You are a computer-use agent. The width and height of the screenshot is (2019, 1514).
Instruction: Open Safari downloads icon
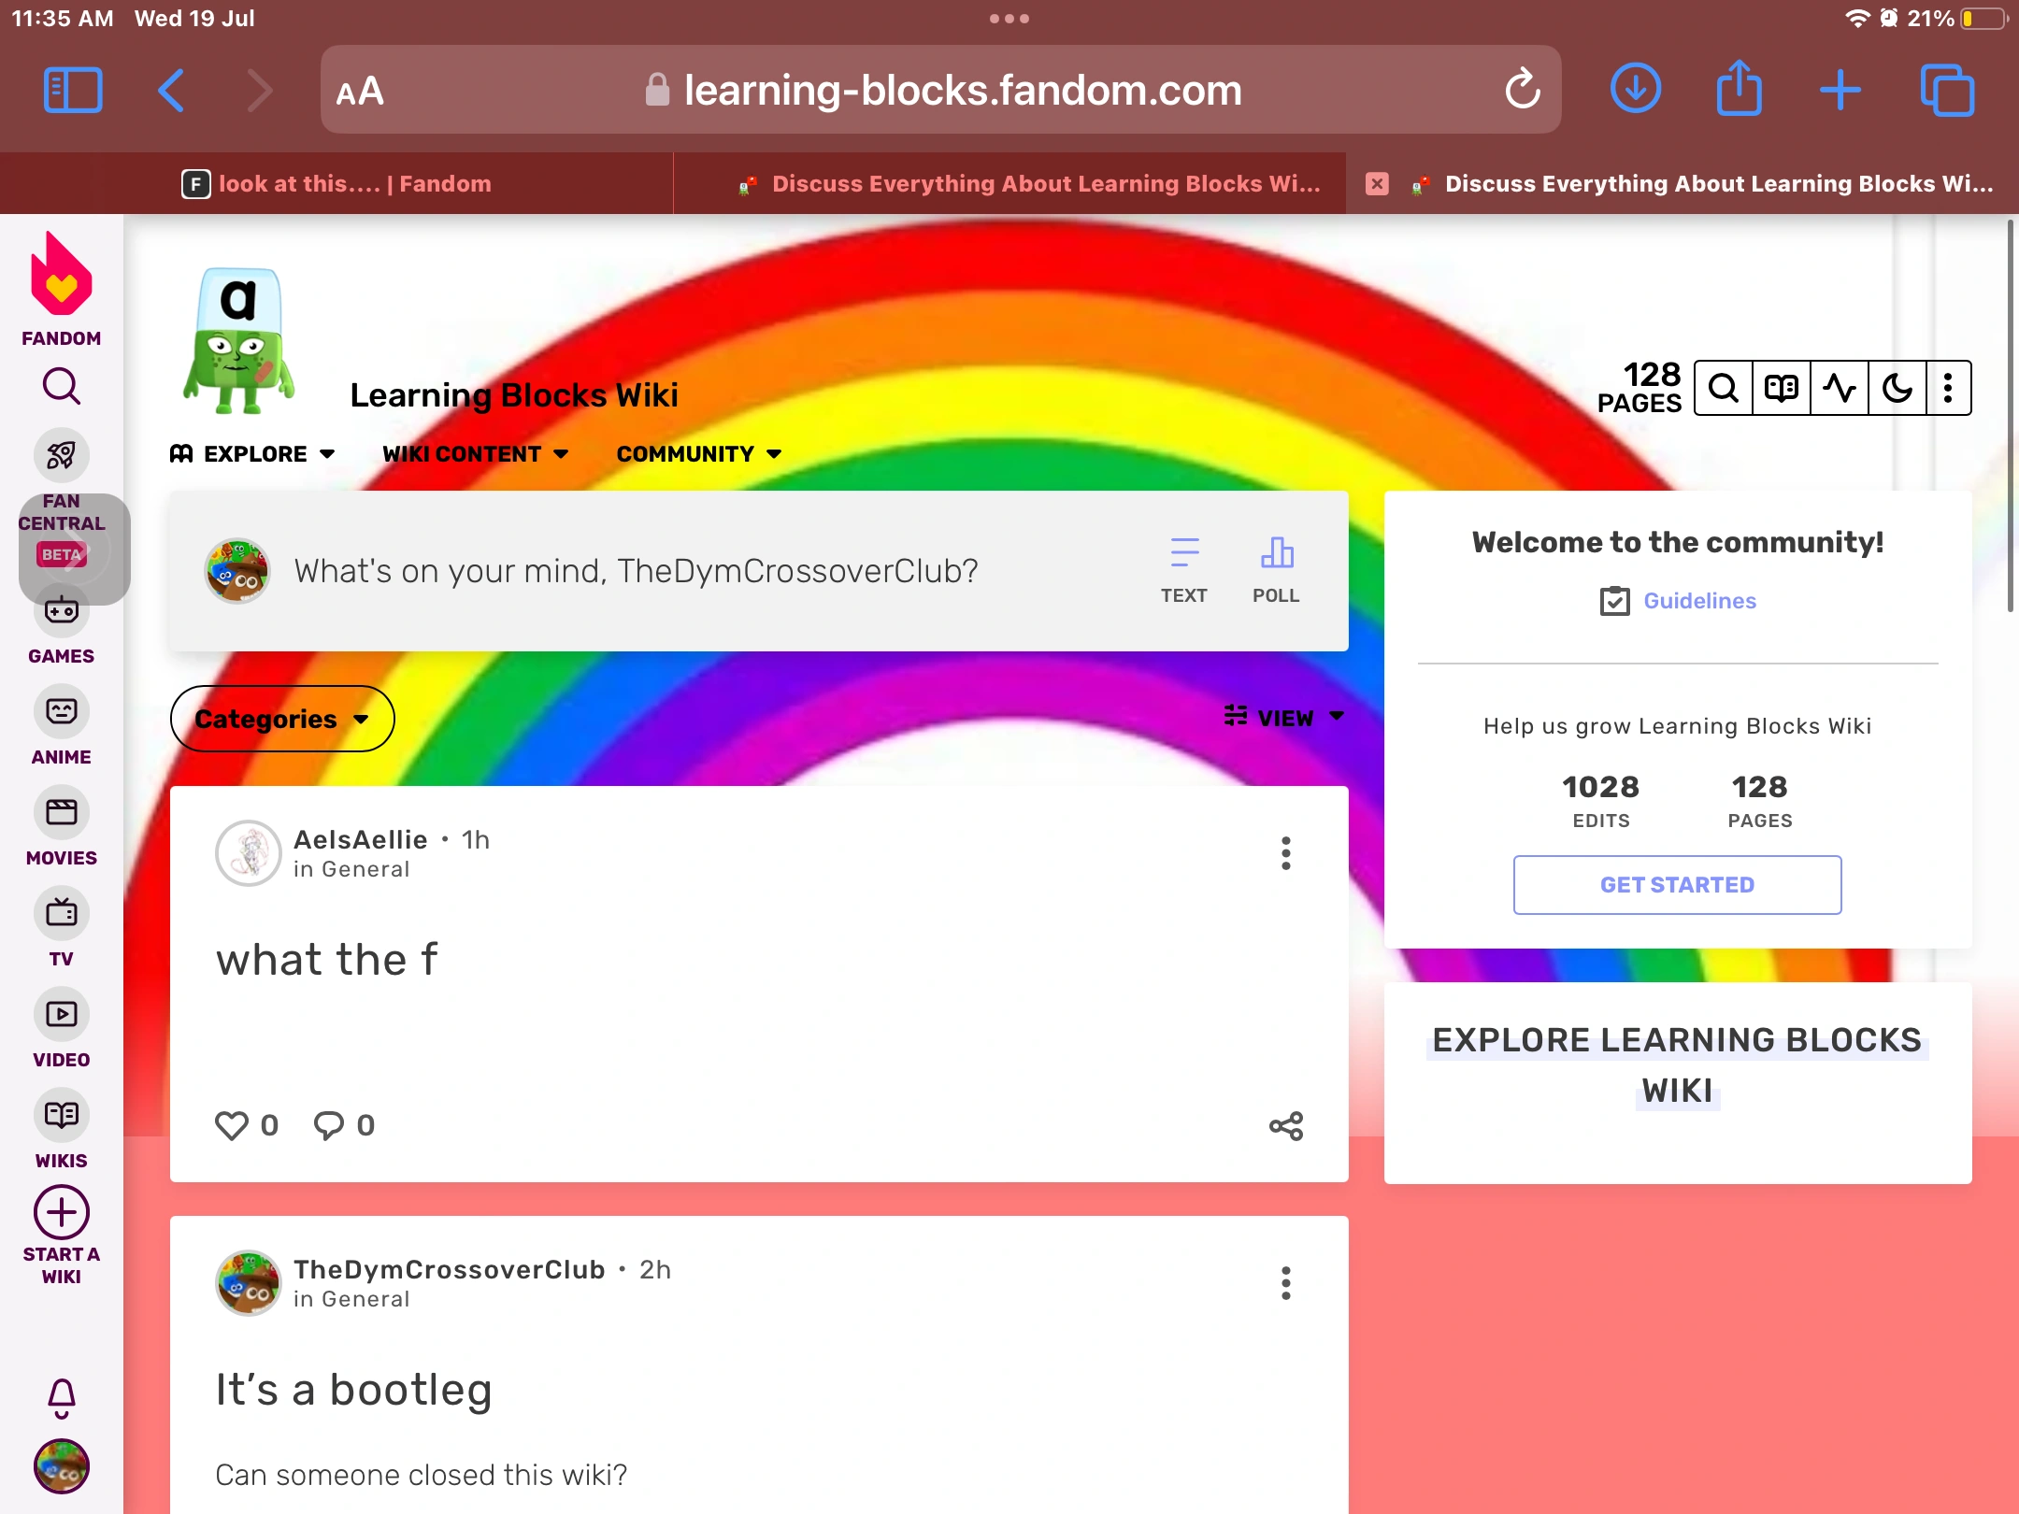tap(1636, 91)
